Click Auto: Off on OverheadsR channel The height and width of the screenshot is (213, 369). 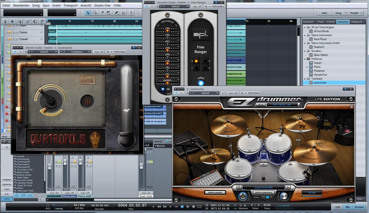tap(54, 193)
